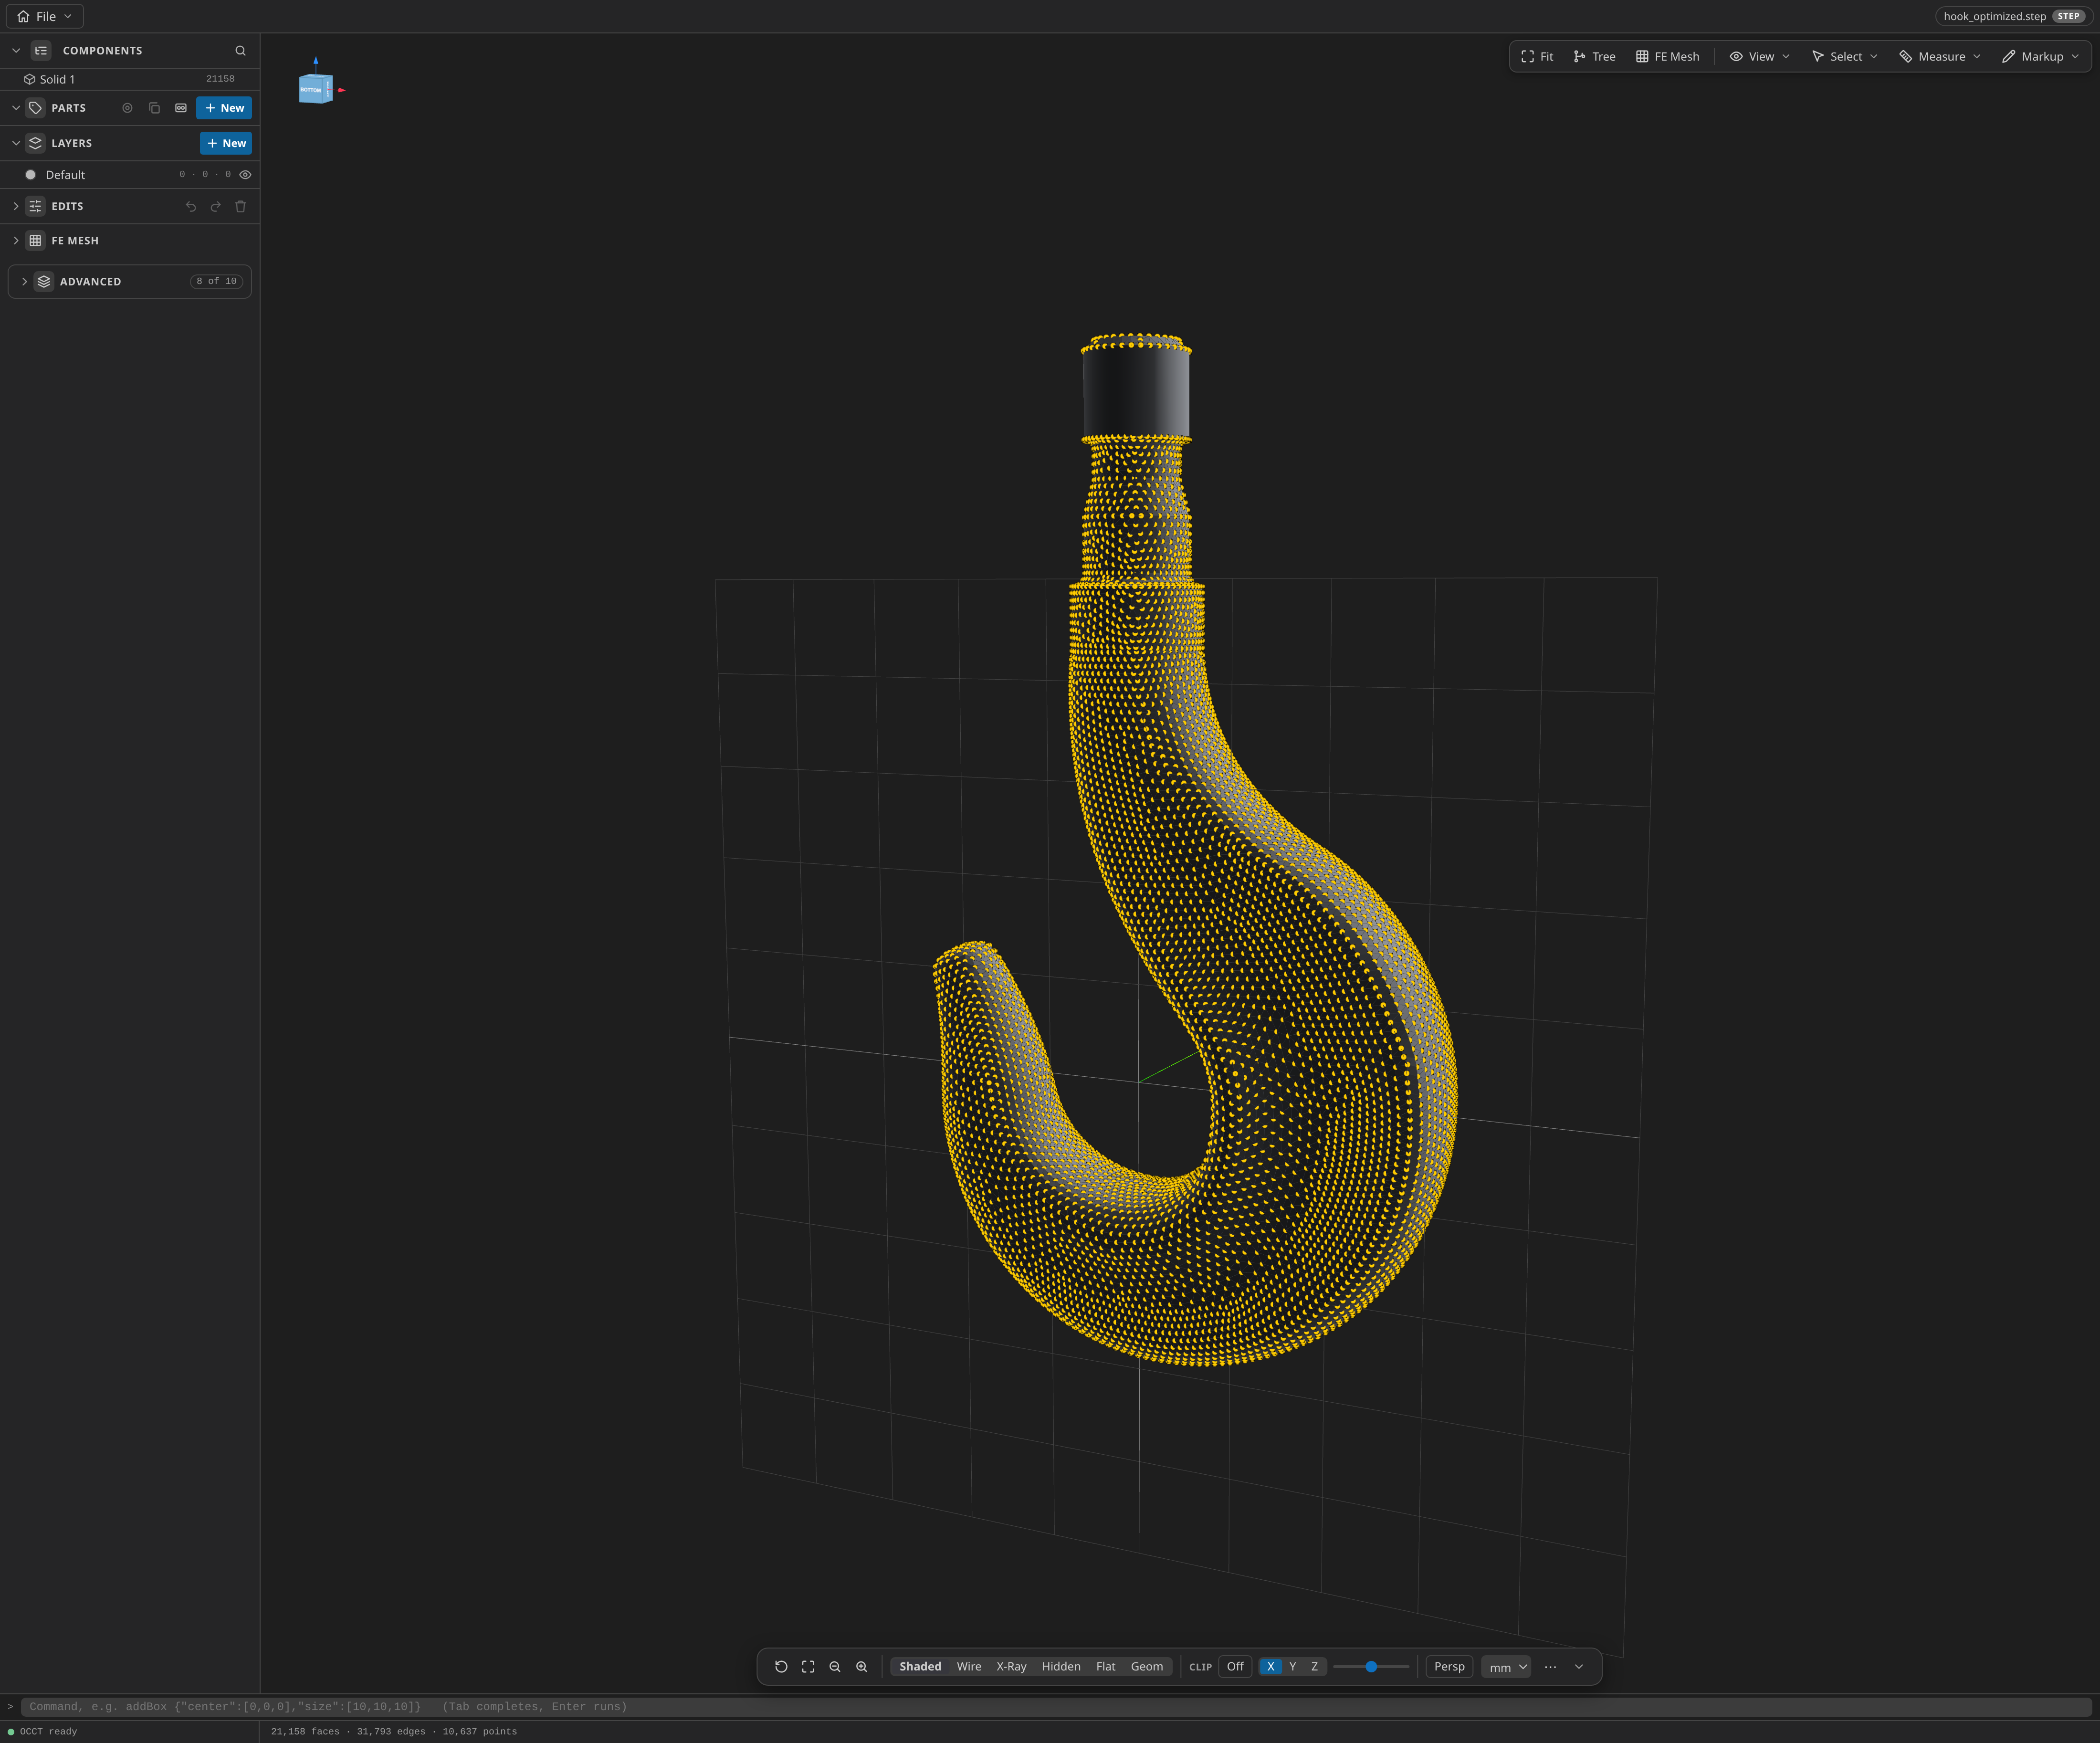Click the Parts link icon
Viewport: 2100px width, 1743px height.
coord(181,108)
